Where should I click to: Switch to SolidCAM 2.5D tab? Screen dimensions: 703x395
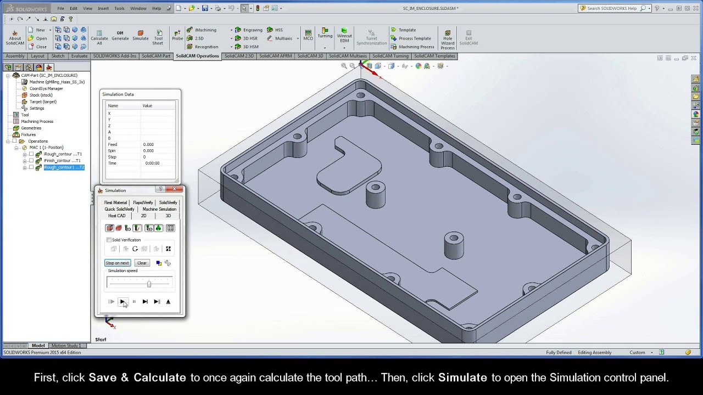pos(239,56)
